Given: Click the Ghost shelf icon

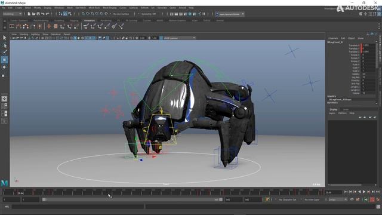Looking at the screenshot, I should 26,26.
